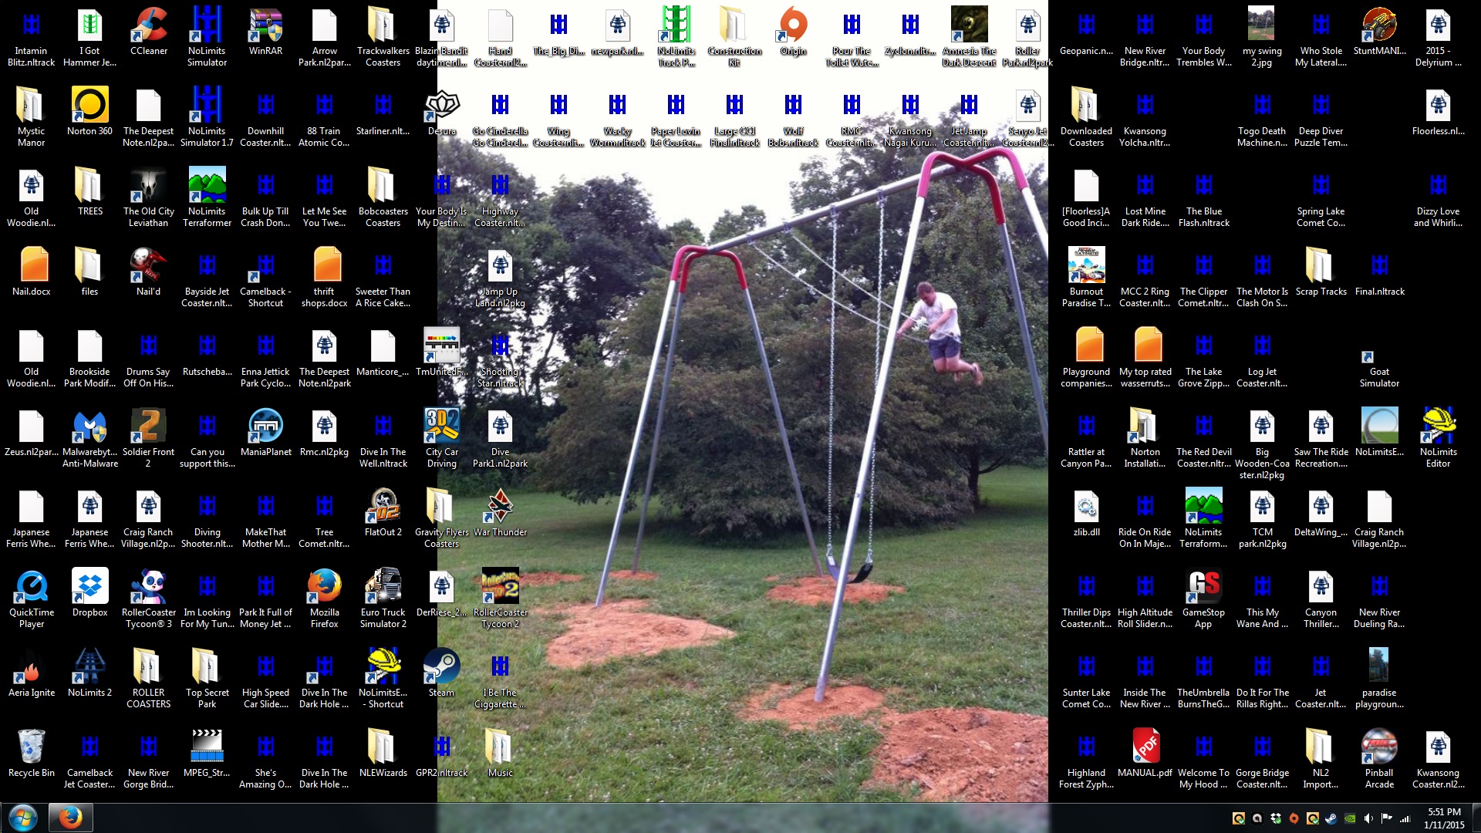Image resolution: width=1481 pixels, height=833 pixels.
Task: Click the volume speaker tray icon
Action: point(1368,818)
